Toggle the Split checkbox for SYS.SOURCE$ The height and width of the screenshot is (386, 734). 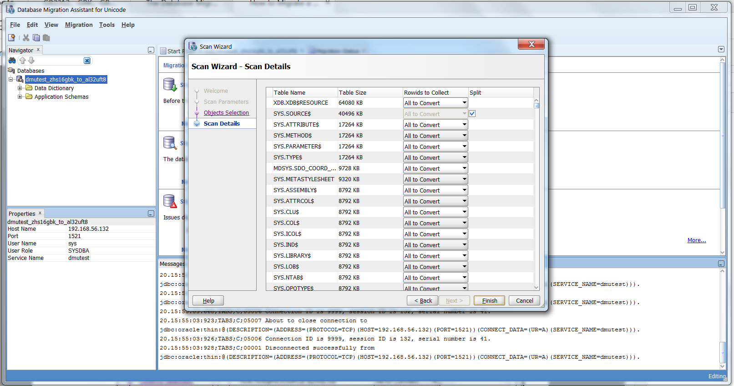[472, 113]
